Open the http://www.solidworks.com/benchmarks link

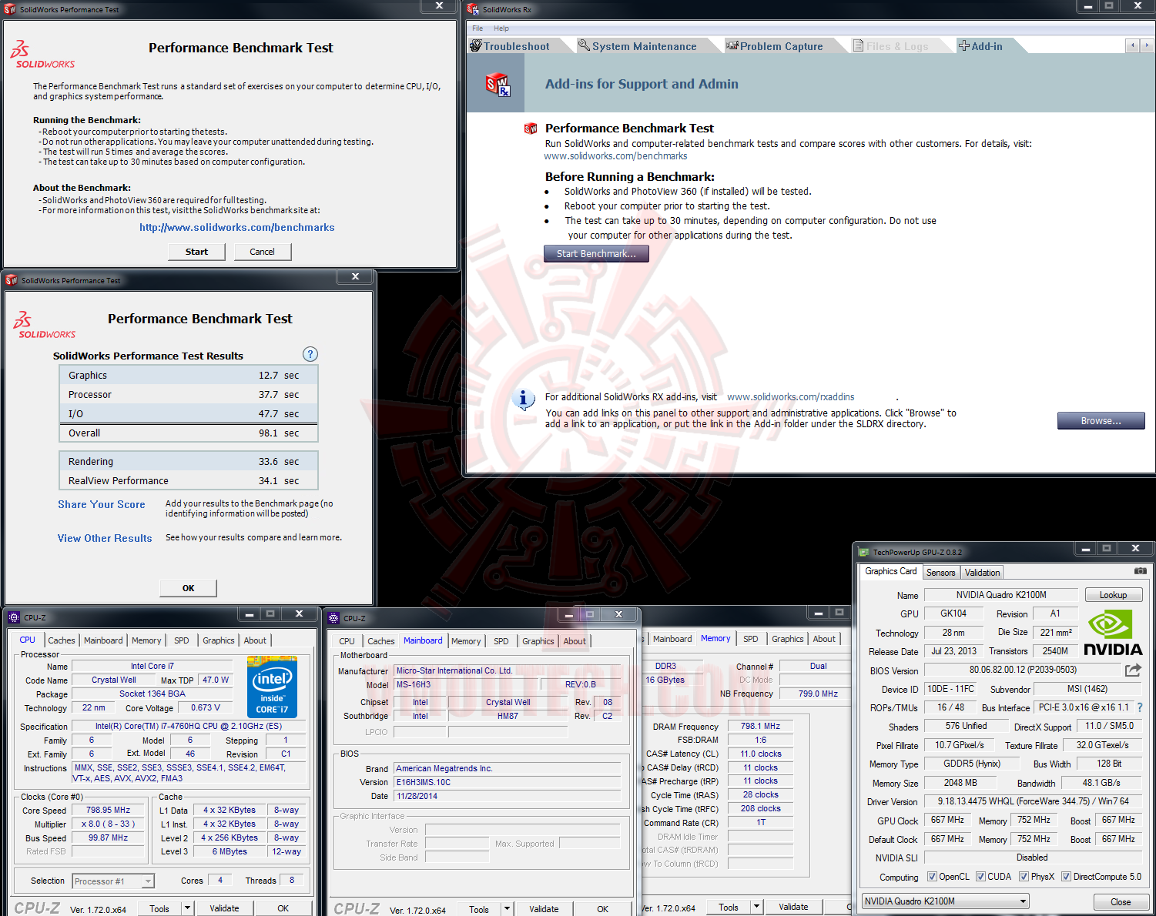237,227
